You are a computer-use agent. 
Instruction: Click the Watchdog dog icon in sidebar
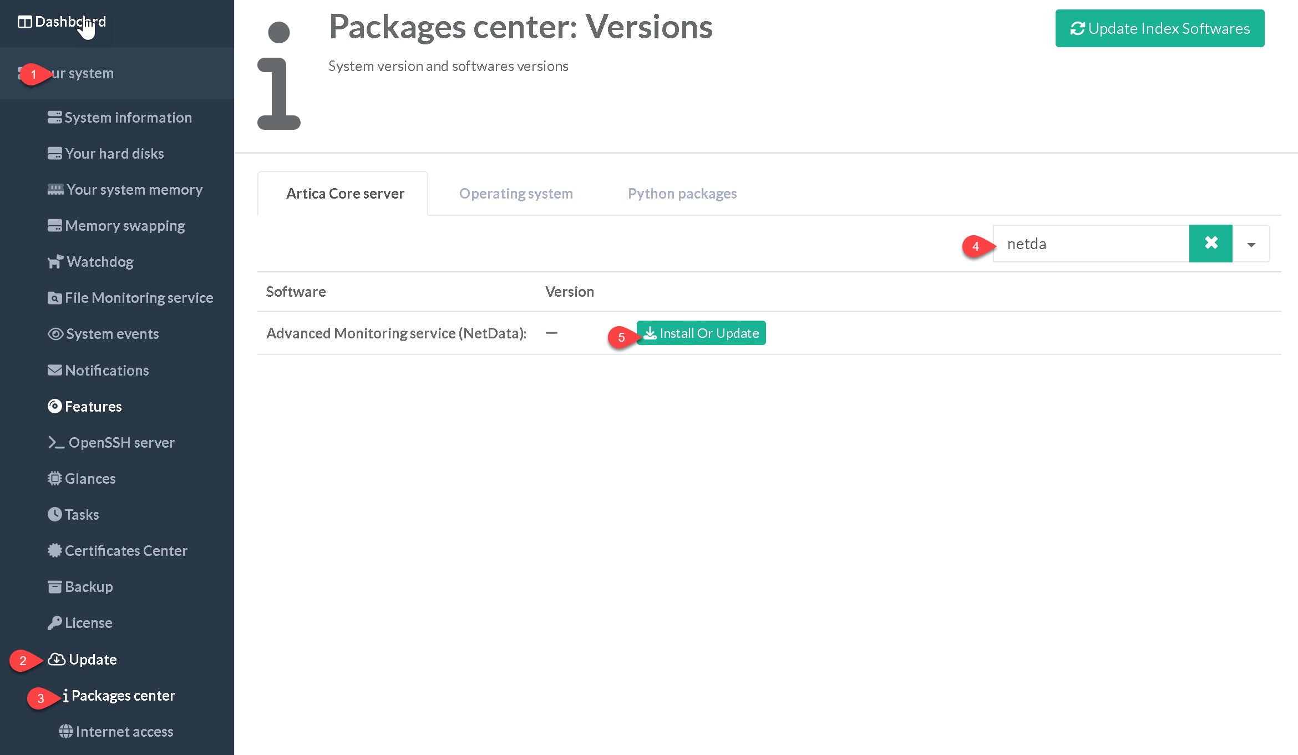pos(55,262)
